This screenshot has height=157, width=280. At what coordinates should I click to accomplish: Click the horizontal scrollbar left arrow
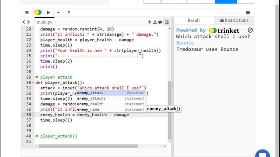(37, 146)
